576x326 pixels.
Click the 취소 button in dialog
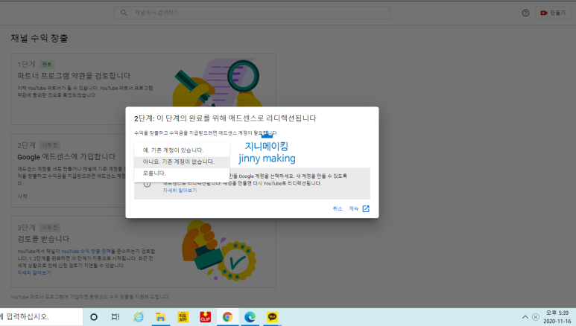point(338,208)
